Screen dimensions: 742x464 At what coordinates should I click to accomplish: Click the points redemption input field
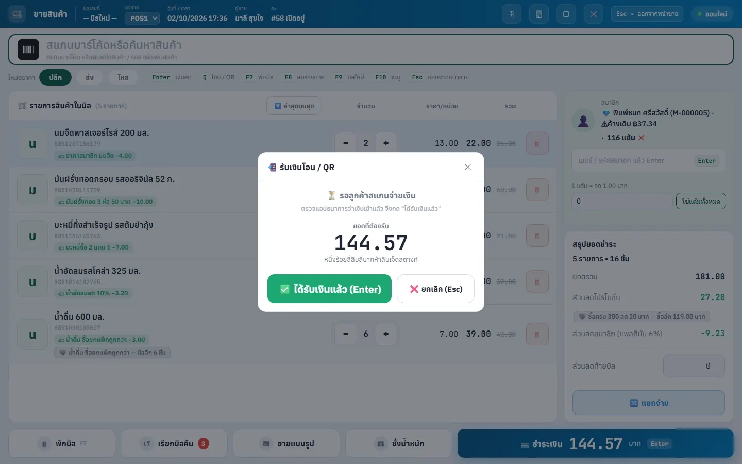(622, 201)
